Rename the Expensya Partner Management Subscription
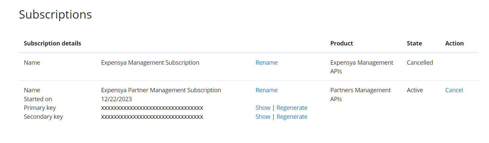 click(266, 90)
